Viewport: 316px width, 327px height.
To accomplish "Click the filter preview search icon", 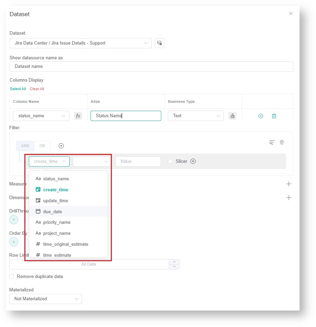I will pyautogui.click(x=272, y=142).
